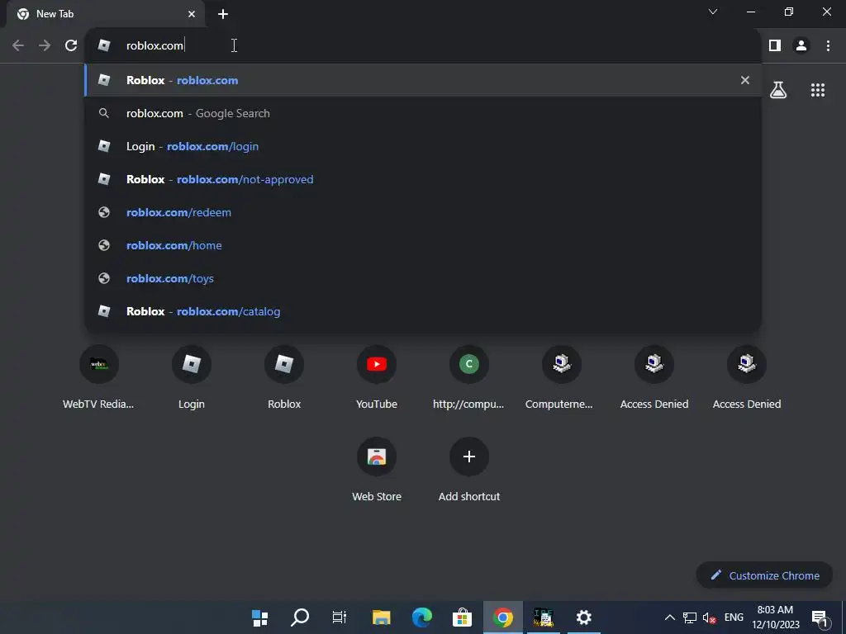Click the Chrome taskbar icon
Image resolution: width=846 pixels, height=634 pixels.
click(503, 617)
